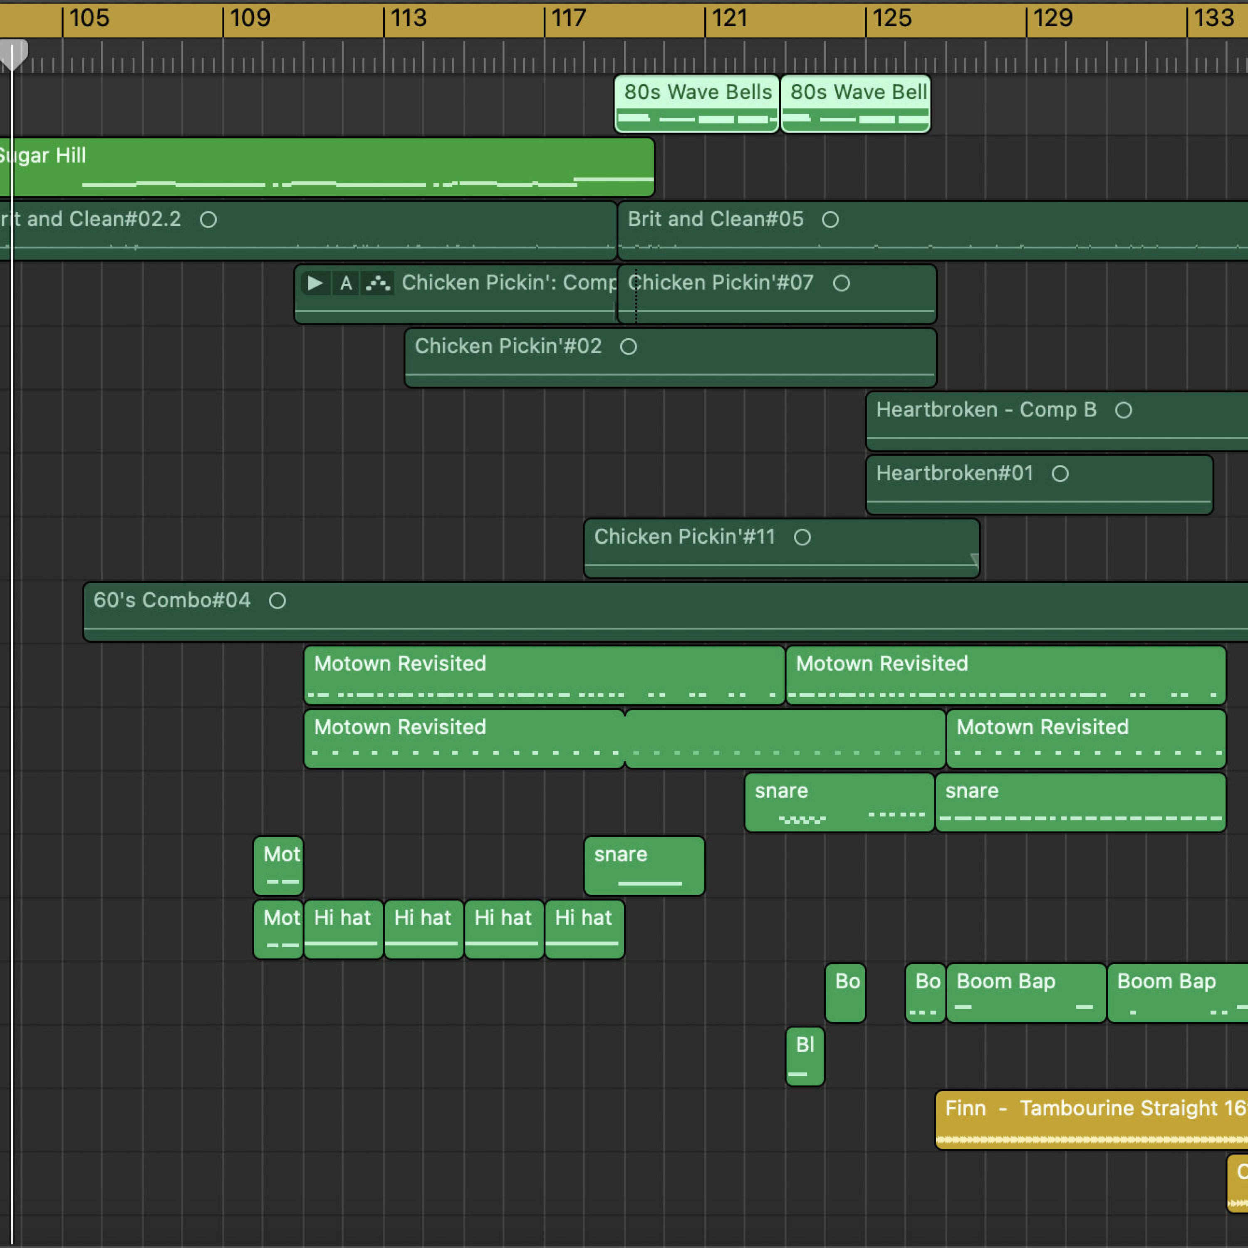Toggle Quick Swipe Comping on Chicken Pickin' folder
Viewport: 1248px width, 1248px height.
pos(378,283)
